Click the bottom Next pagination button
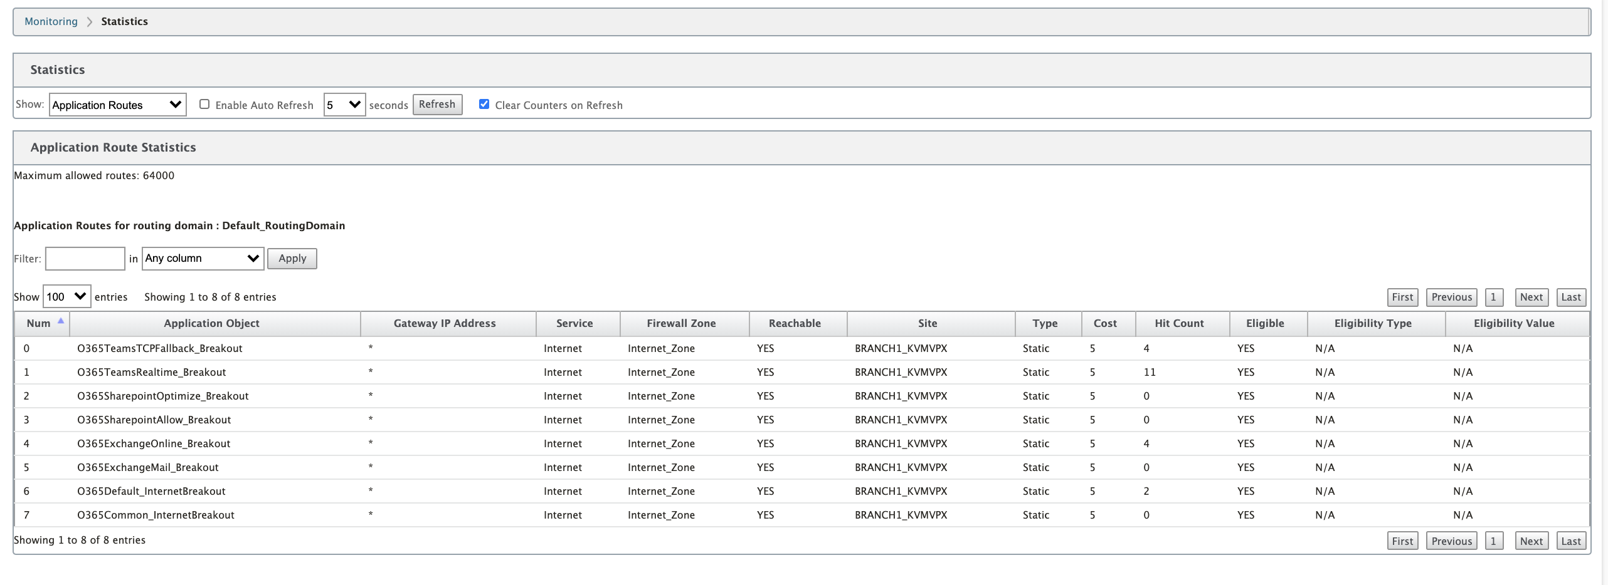This screenshot has height=585, width=1608. [1531, 541]
